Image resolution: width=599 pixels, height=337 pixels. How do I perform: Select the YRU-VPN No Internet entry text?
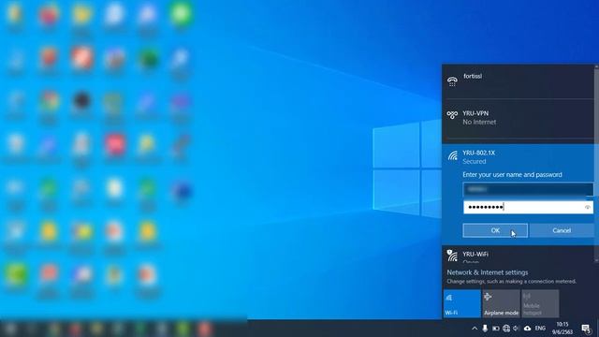pyautogui.click(x=479, y=118)
